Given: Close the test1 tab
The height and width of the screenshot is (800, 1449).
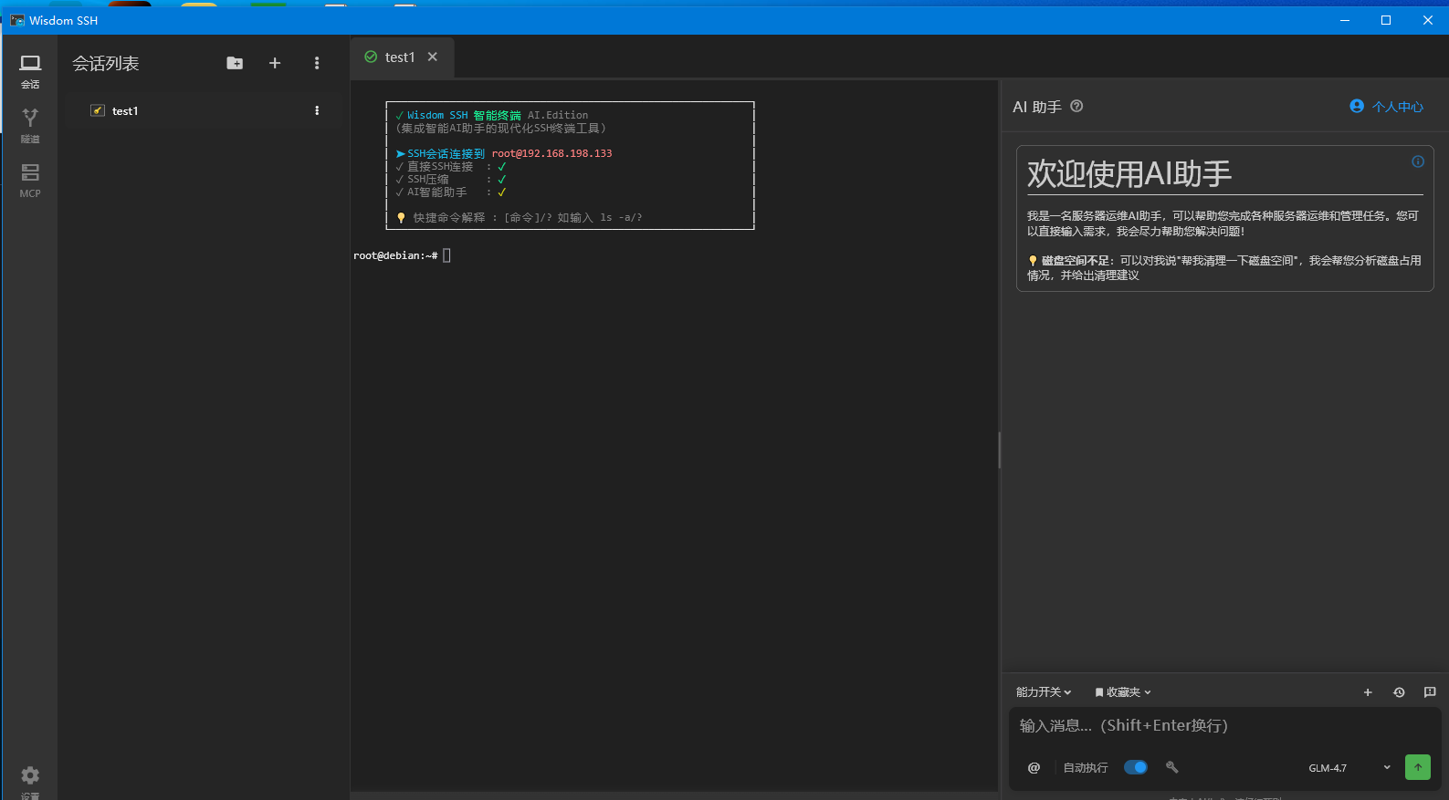Looking at the screenshot, I should point(433,57).
